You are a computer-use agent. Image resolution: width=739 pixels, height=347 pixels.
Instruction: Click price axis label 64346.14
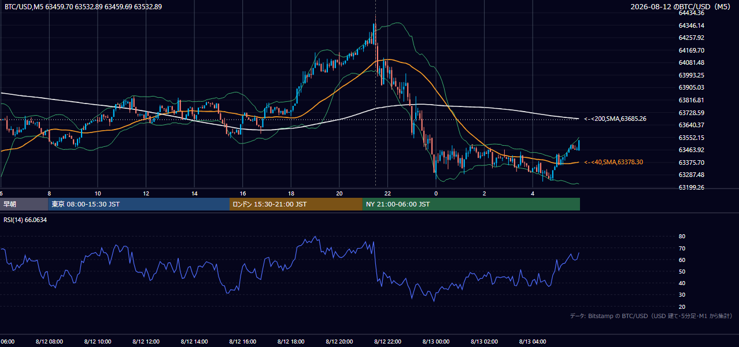692,25
